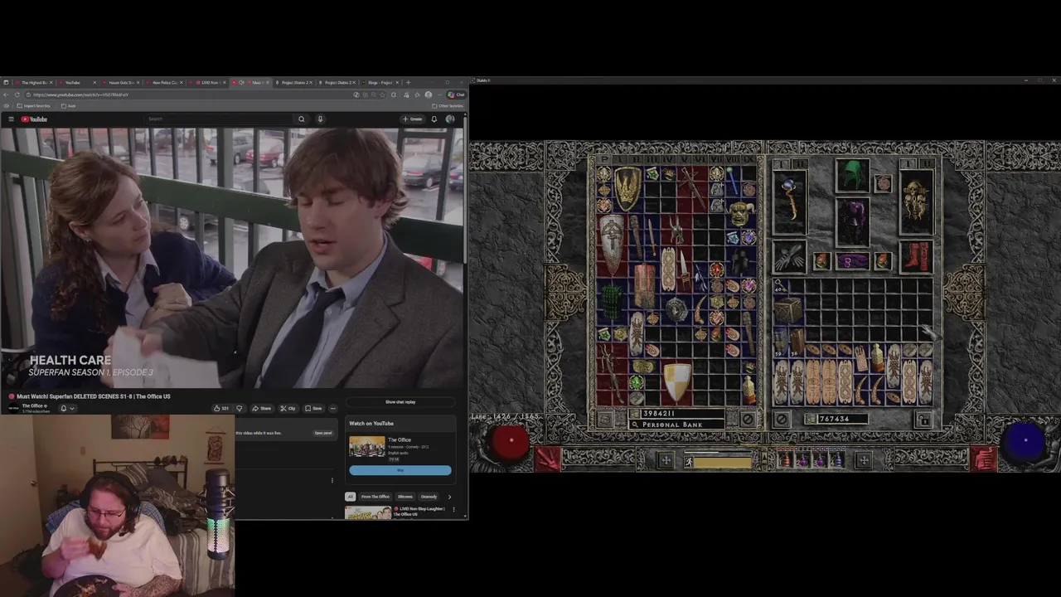The image size is (1061, 597).
Task: Switch to right weapon set I
Action: point(906,163)
